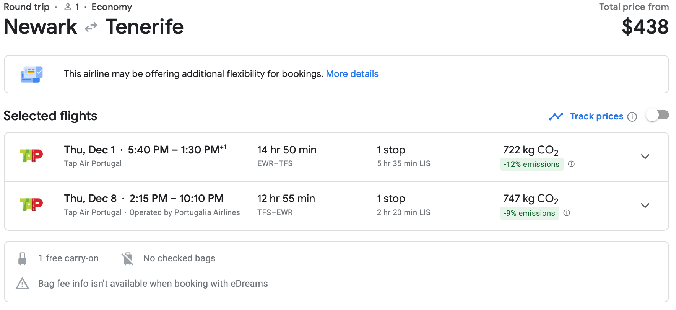Click the Track prices trend line icon
Image resolution: width=676 pixels, height=310 pixels.
point(556,116)
